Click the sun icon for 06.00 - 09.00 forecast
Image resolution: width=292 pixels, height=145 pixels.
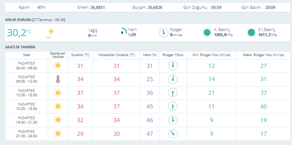point(58,66)
